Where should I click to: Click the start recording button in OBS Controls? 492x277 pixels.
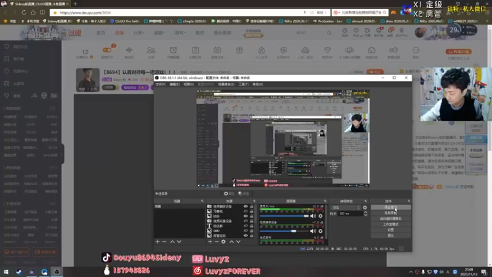point(391,213)
